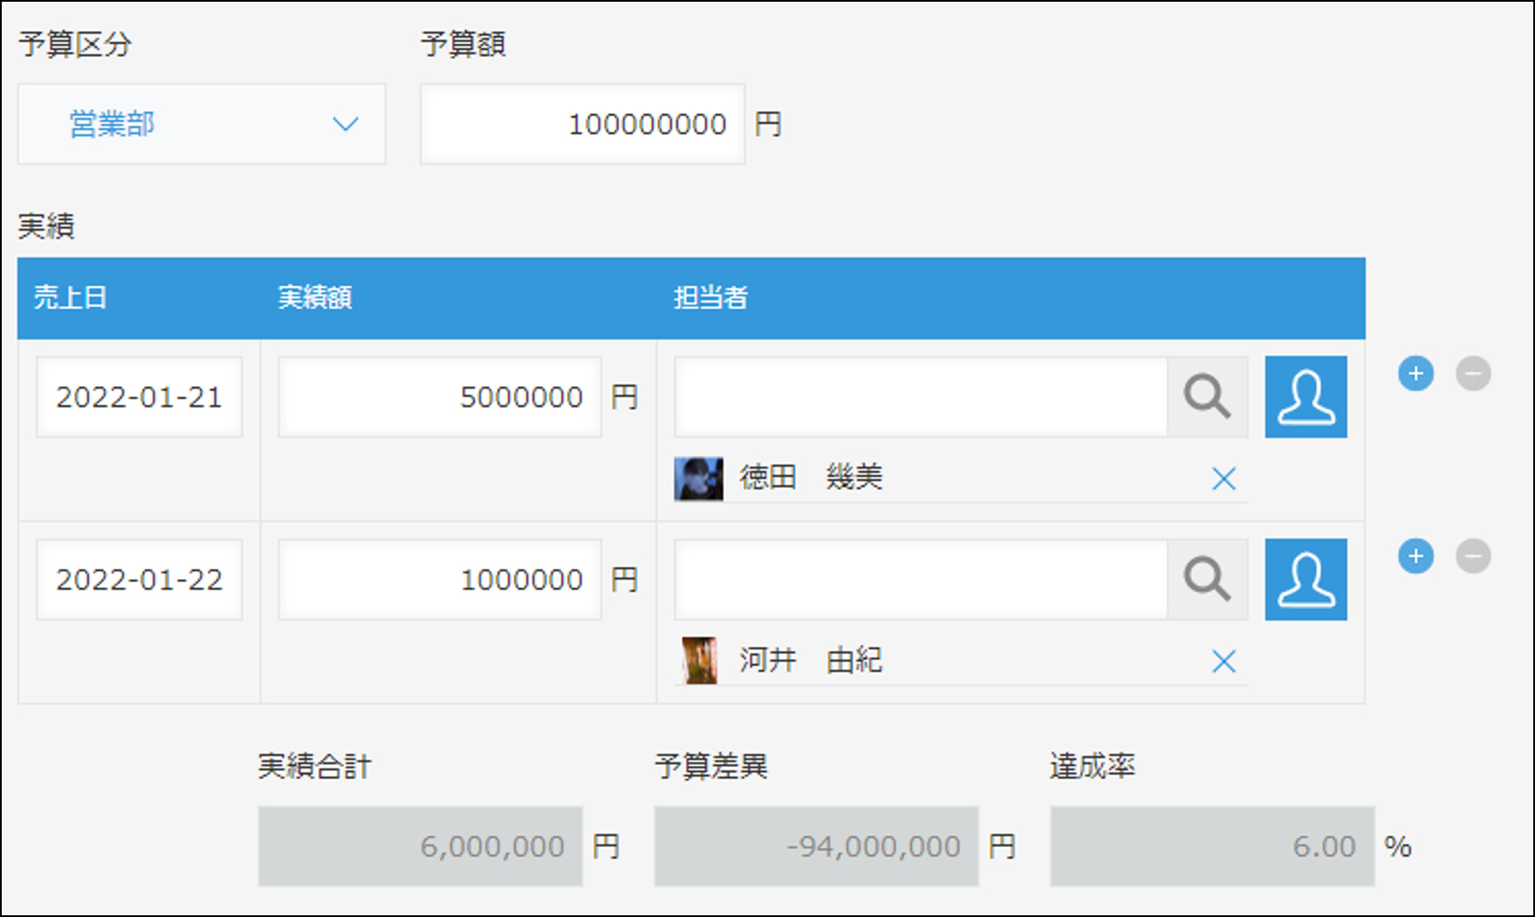1535x917 pixels.
Task: Click the 予算額 field showing 100000000
Action: (582, 124)
